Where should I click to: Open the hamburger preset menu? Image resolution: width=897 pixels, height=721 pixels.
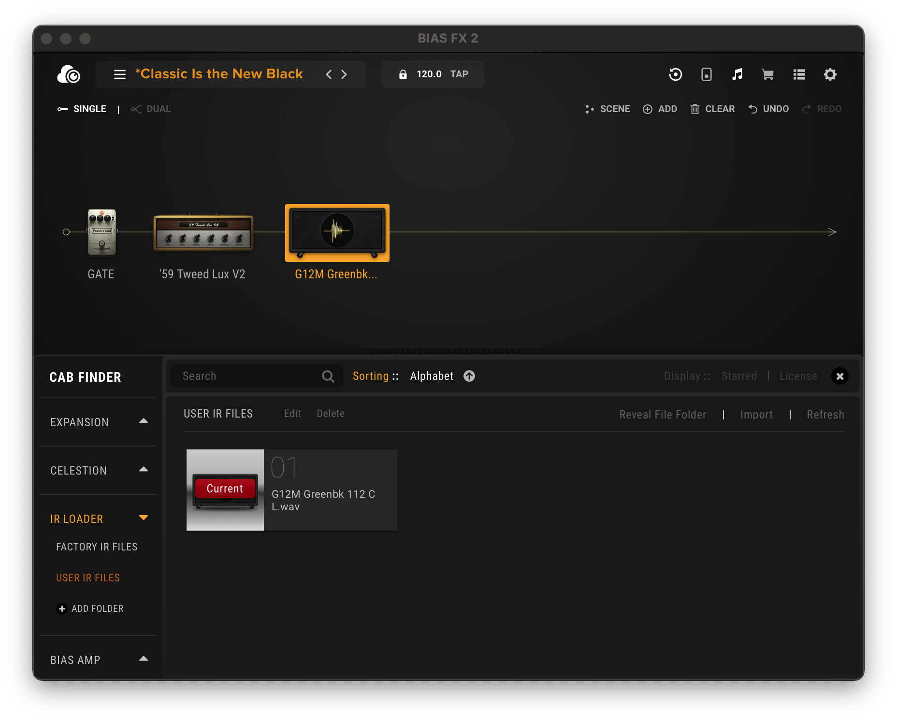(119, 74)
